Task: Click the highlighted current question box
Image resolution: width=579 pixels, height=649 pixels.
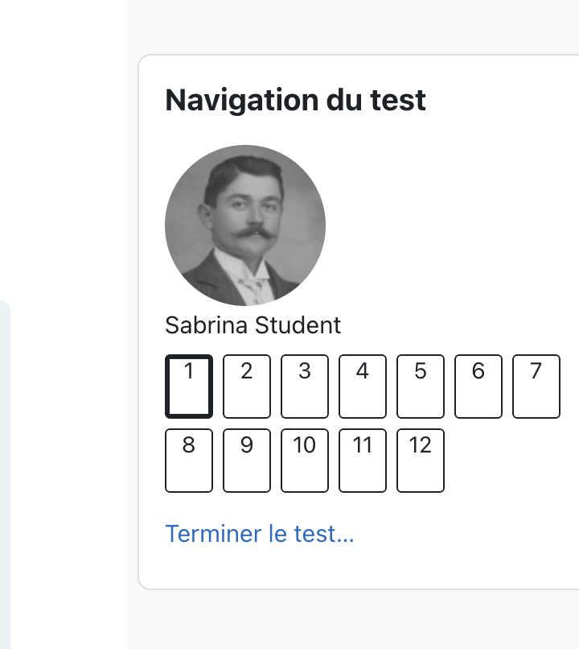Action: (x=189, y=387)
